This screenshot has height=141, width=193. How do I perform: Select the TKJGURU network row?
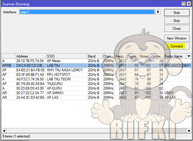coord(96,84)
